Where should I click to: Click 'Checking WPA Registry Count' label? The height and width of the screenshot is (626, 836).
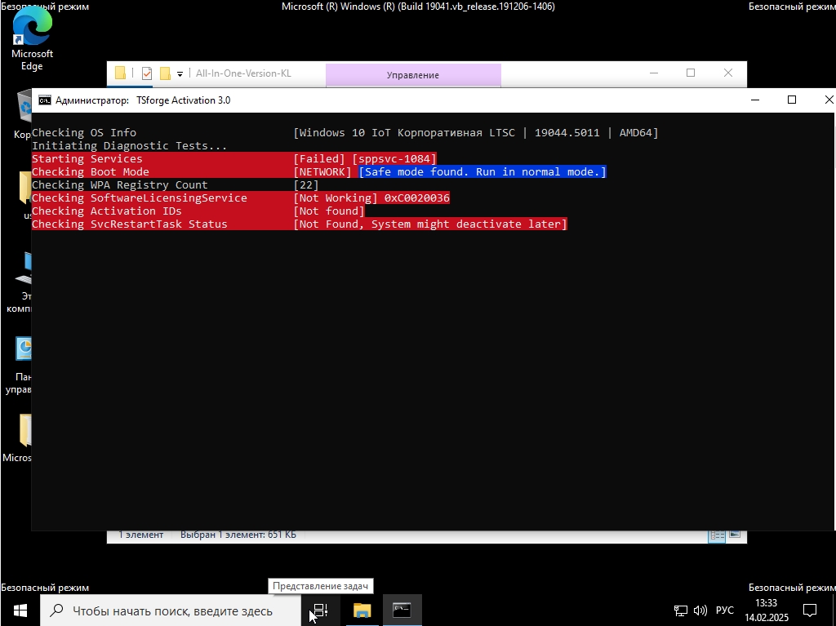point(119,185)
